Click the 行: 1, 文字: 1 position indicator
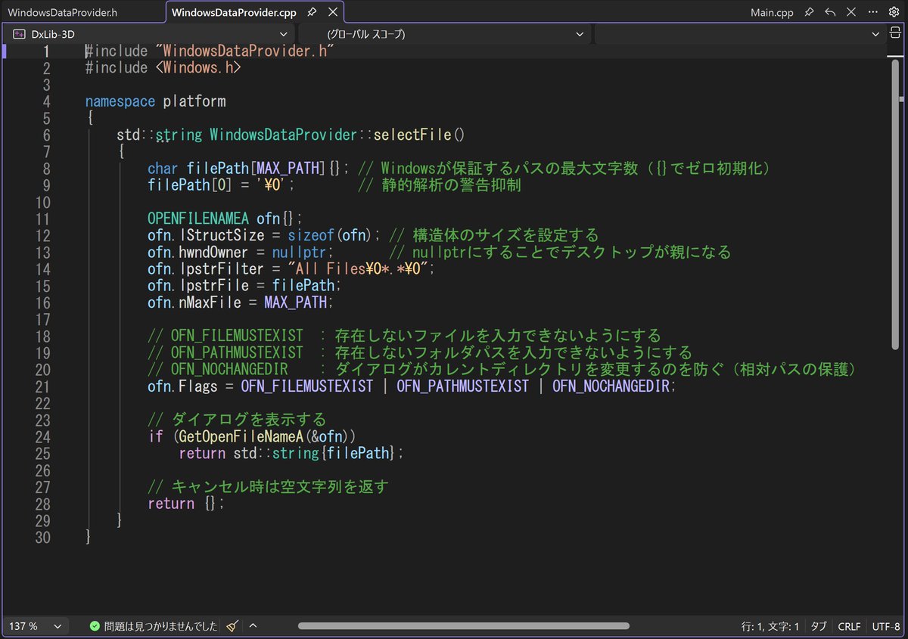The height and width of the screenshot is (639, 908). pos(770,626)
